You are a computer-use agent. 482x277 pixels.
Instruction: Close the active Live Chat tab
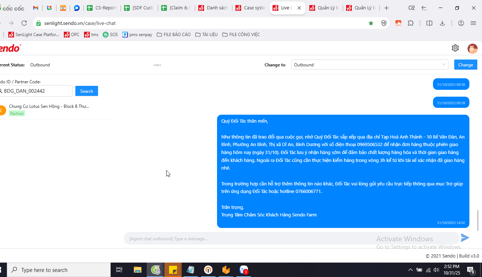(x=299, y=8)
